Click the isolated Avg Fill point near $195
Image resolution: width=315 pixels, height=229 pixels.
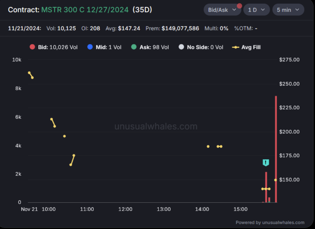[x=64, y=136]
